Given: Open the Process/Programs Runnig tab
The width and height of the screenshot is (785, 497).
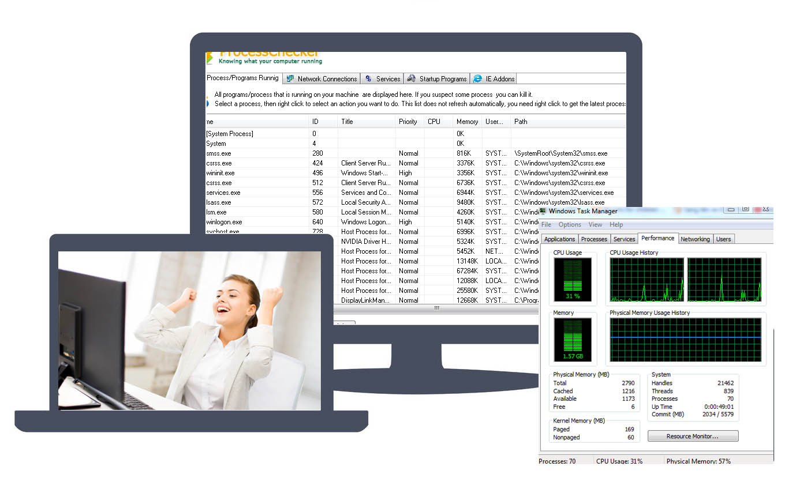Looking at the screenshot, I should 242,78.
